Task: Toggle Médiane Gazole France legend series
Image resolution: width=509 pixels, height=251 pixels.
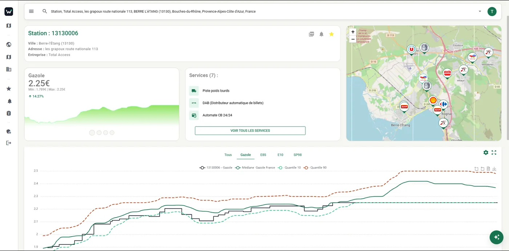Action: point(255,168)
